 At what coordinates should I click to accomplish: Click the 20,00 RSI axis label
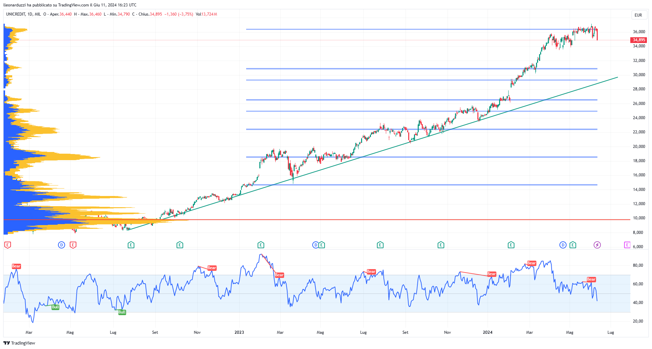638,321
